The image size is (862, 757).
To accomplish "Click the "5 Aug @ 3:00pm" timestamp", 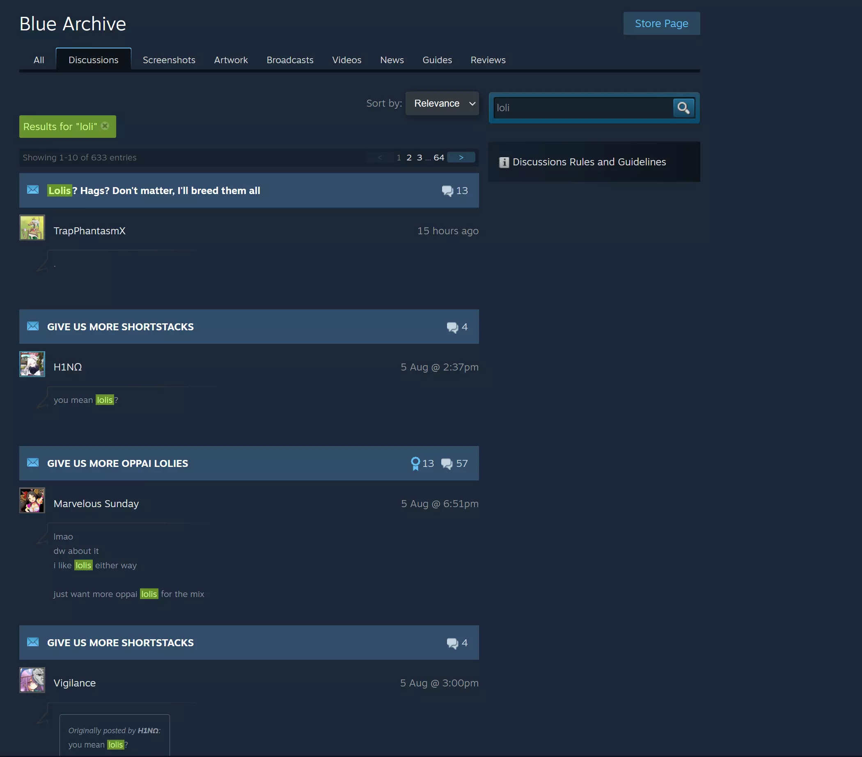I will click(x=440, y=683).
